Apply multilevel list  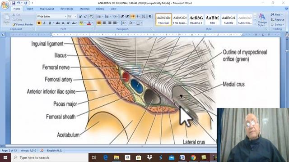[115, 17]
